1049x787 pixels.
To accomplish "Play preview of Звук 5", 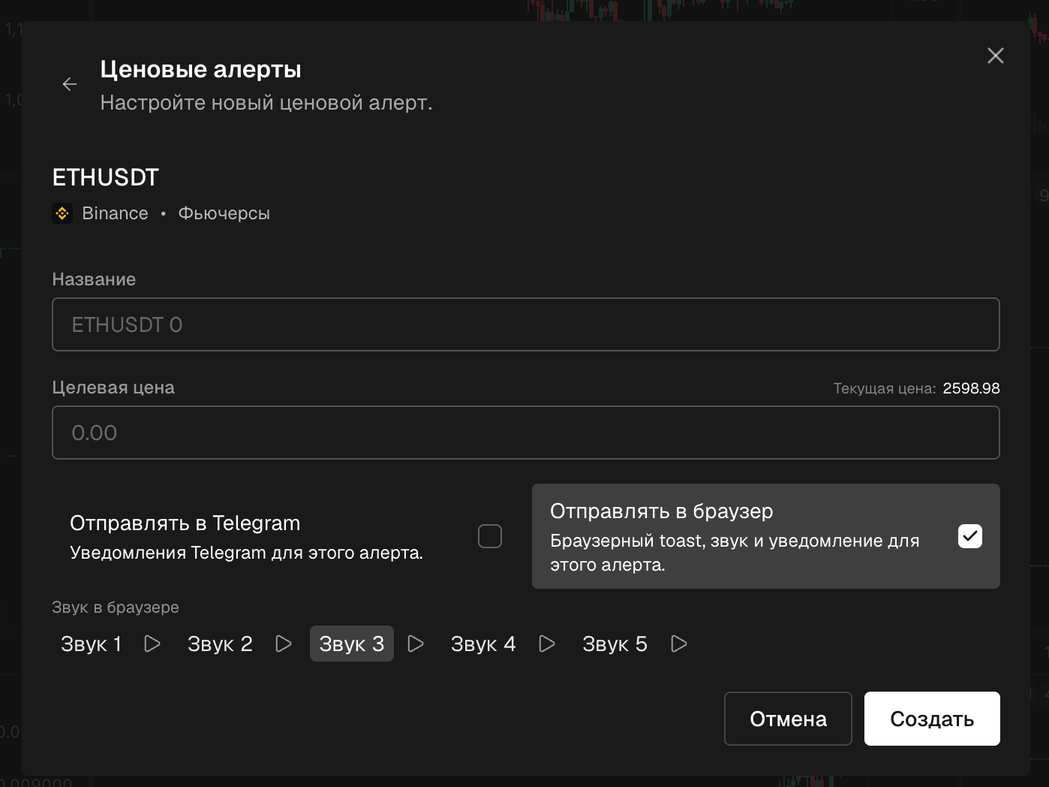I will coord(679,644).
